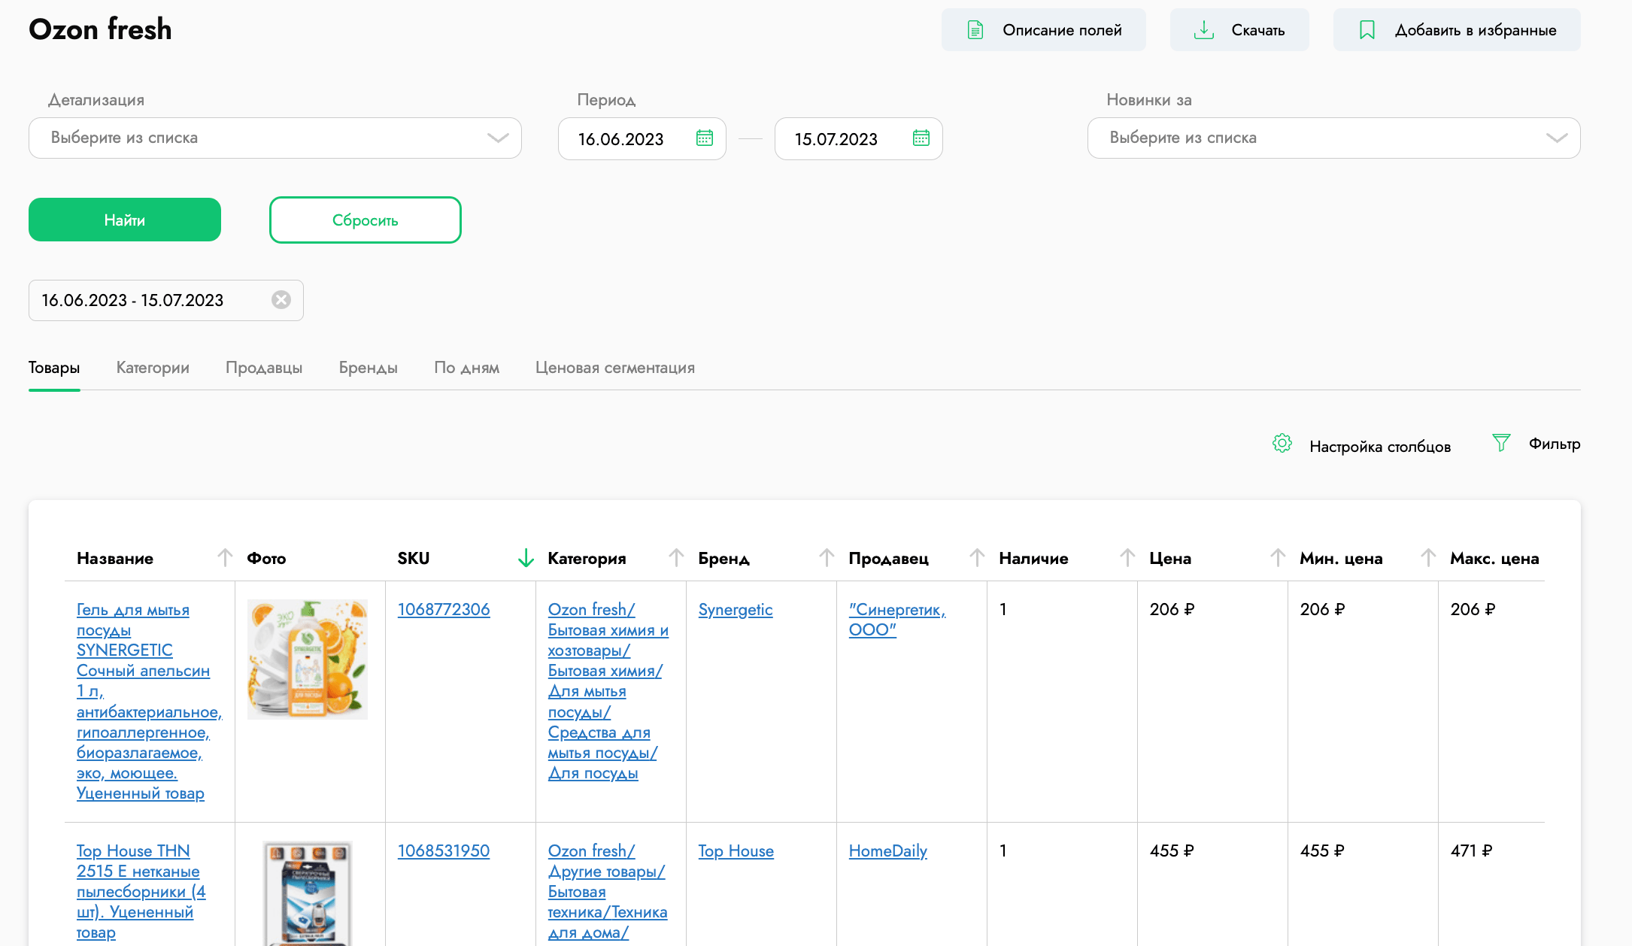Click the funnel Фильтр icon

1501,443
